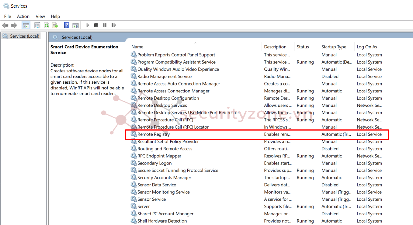Screen dimensions: 413x225
Task: Toggle the Show/Hide Action Pane icon
Action: coord(75,25)
